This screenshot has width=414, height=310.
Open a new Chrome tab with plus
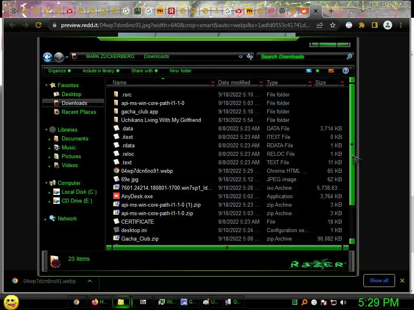[x=331, y=11]
